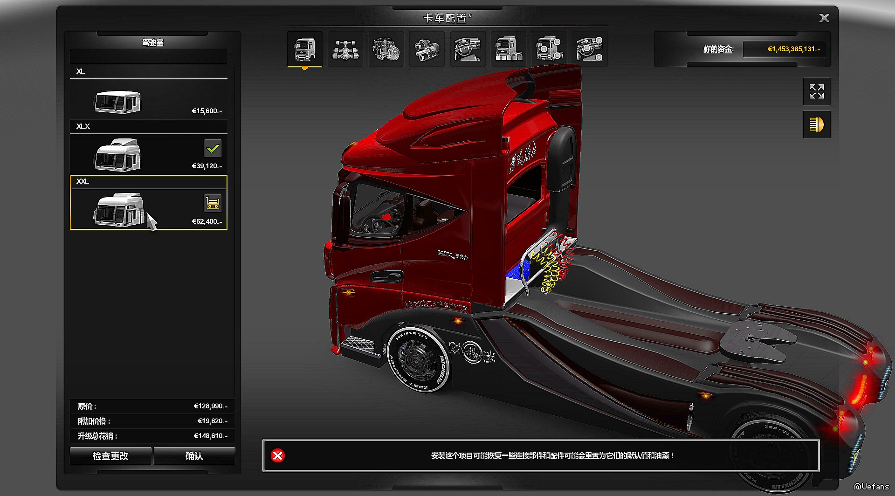This screenshot has width=895, height=496.
Task: Open the truck paint job icon
Action: click(x=509, y=49)
